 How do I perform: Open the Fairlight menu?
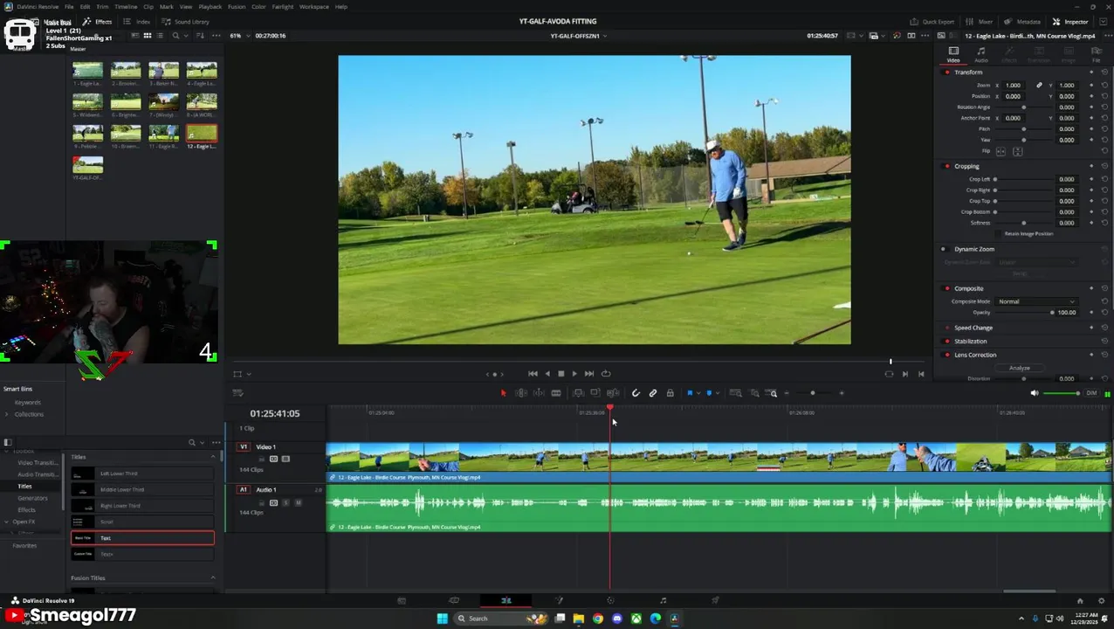(283, 7)
